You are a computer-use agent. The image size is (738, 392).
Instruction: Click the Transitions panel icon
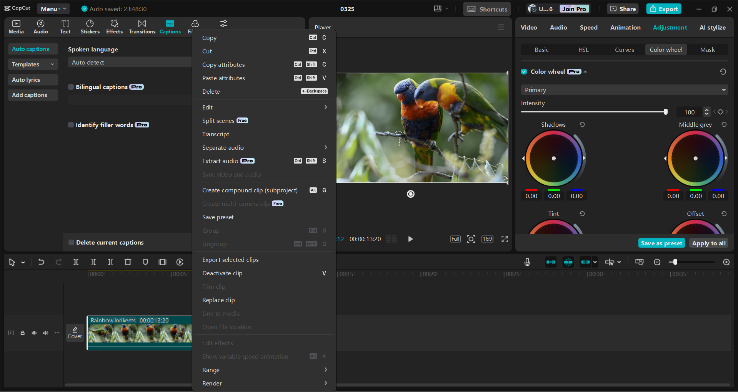tap(142, 26)
